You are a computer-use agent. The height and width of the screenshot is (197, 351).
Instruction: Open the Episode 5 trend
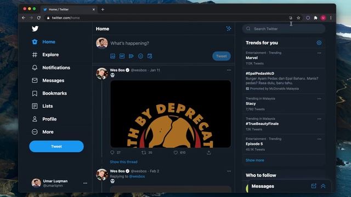pyautogui.click(x=254, y=144)
